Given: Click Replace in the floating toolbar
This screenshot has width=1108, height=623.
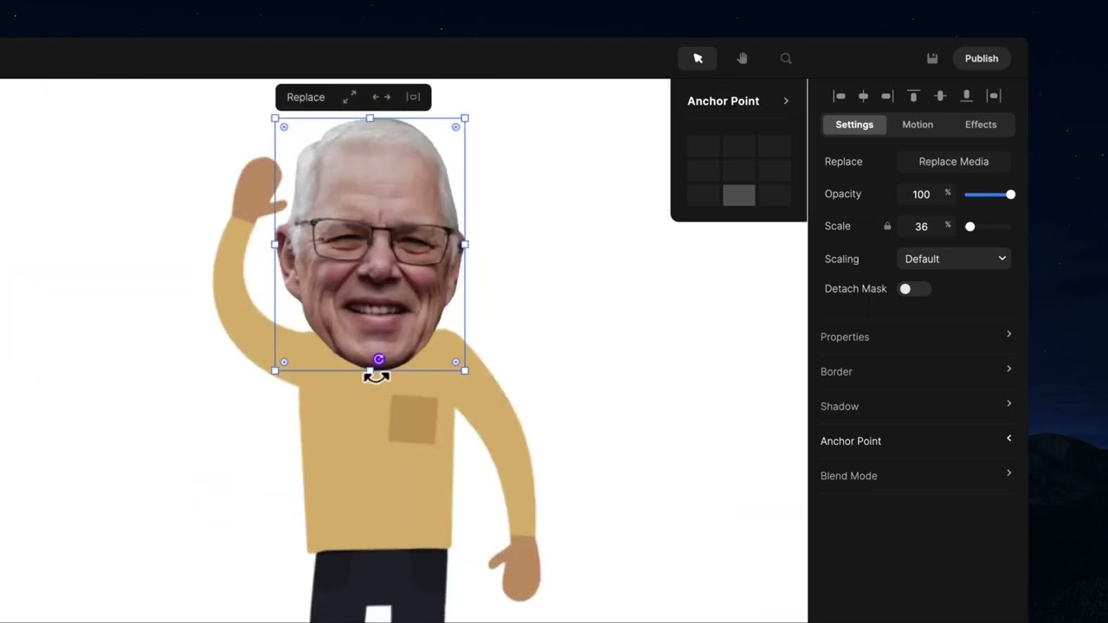Looking at the screenshot, I should tap(306, 97).
